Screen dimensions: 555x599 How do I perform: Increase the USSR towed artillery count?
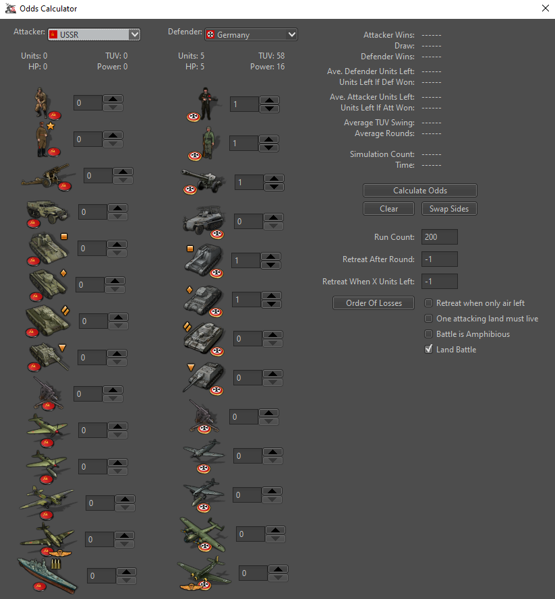[x=123, y=172]
